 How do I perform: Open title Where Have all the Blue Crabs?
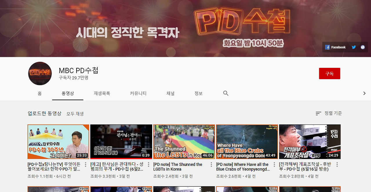(x=243, y=167)
